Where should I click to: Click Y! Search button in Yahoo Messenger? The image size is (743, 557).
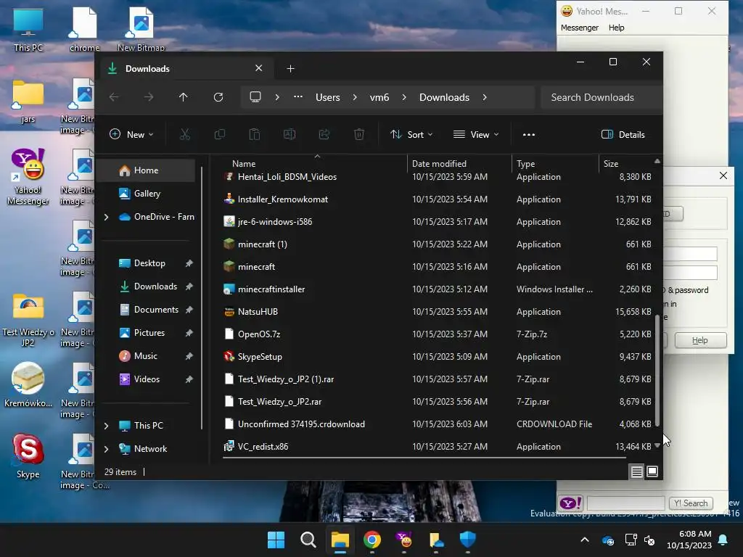[691, 503]
